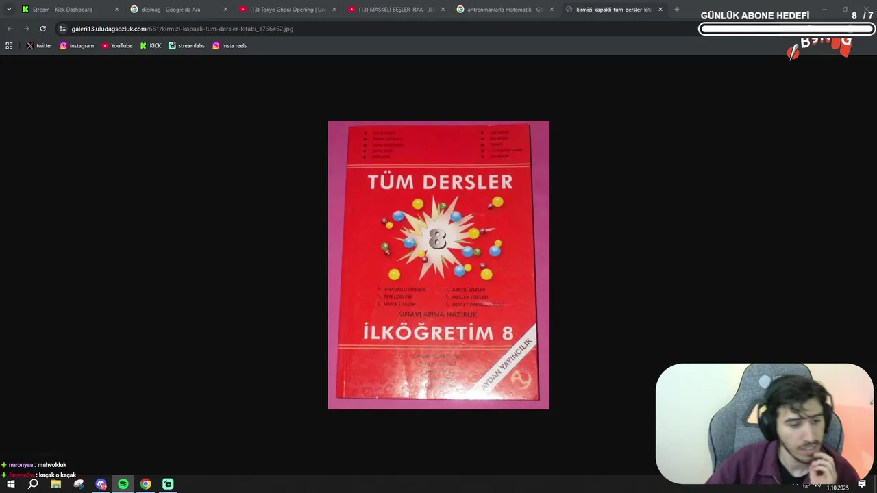Go forward in browser history
The height and width of the screenshot is (493, 877).
click(x=26, y=29)
